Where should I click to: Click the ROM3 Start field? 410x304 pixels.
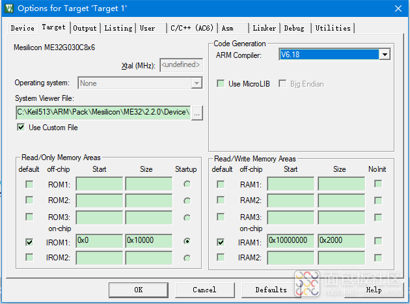[99, 217]
